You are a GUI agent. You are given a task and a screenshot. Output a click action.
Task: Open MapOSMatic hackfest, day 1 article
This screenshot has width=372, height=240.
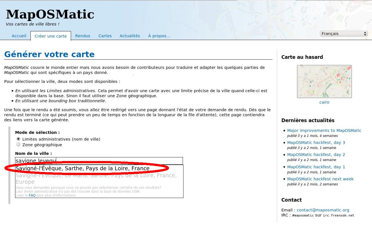pyautogui.click(x=316, y=167)
